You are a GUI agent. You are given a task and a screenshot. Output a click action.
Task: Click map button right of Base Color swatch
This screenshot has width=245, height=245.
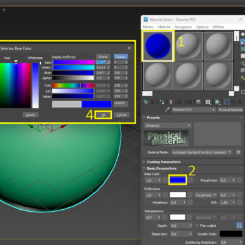click(x=190, y=180)
